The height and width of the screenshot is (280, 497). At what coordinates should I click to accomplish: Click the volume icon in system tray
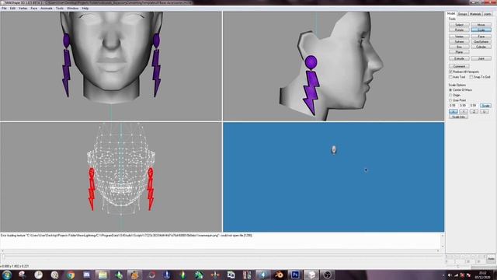click(x=450, y=275)
